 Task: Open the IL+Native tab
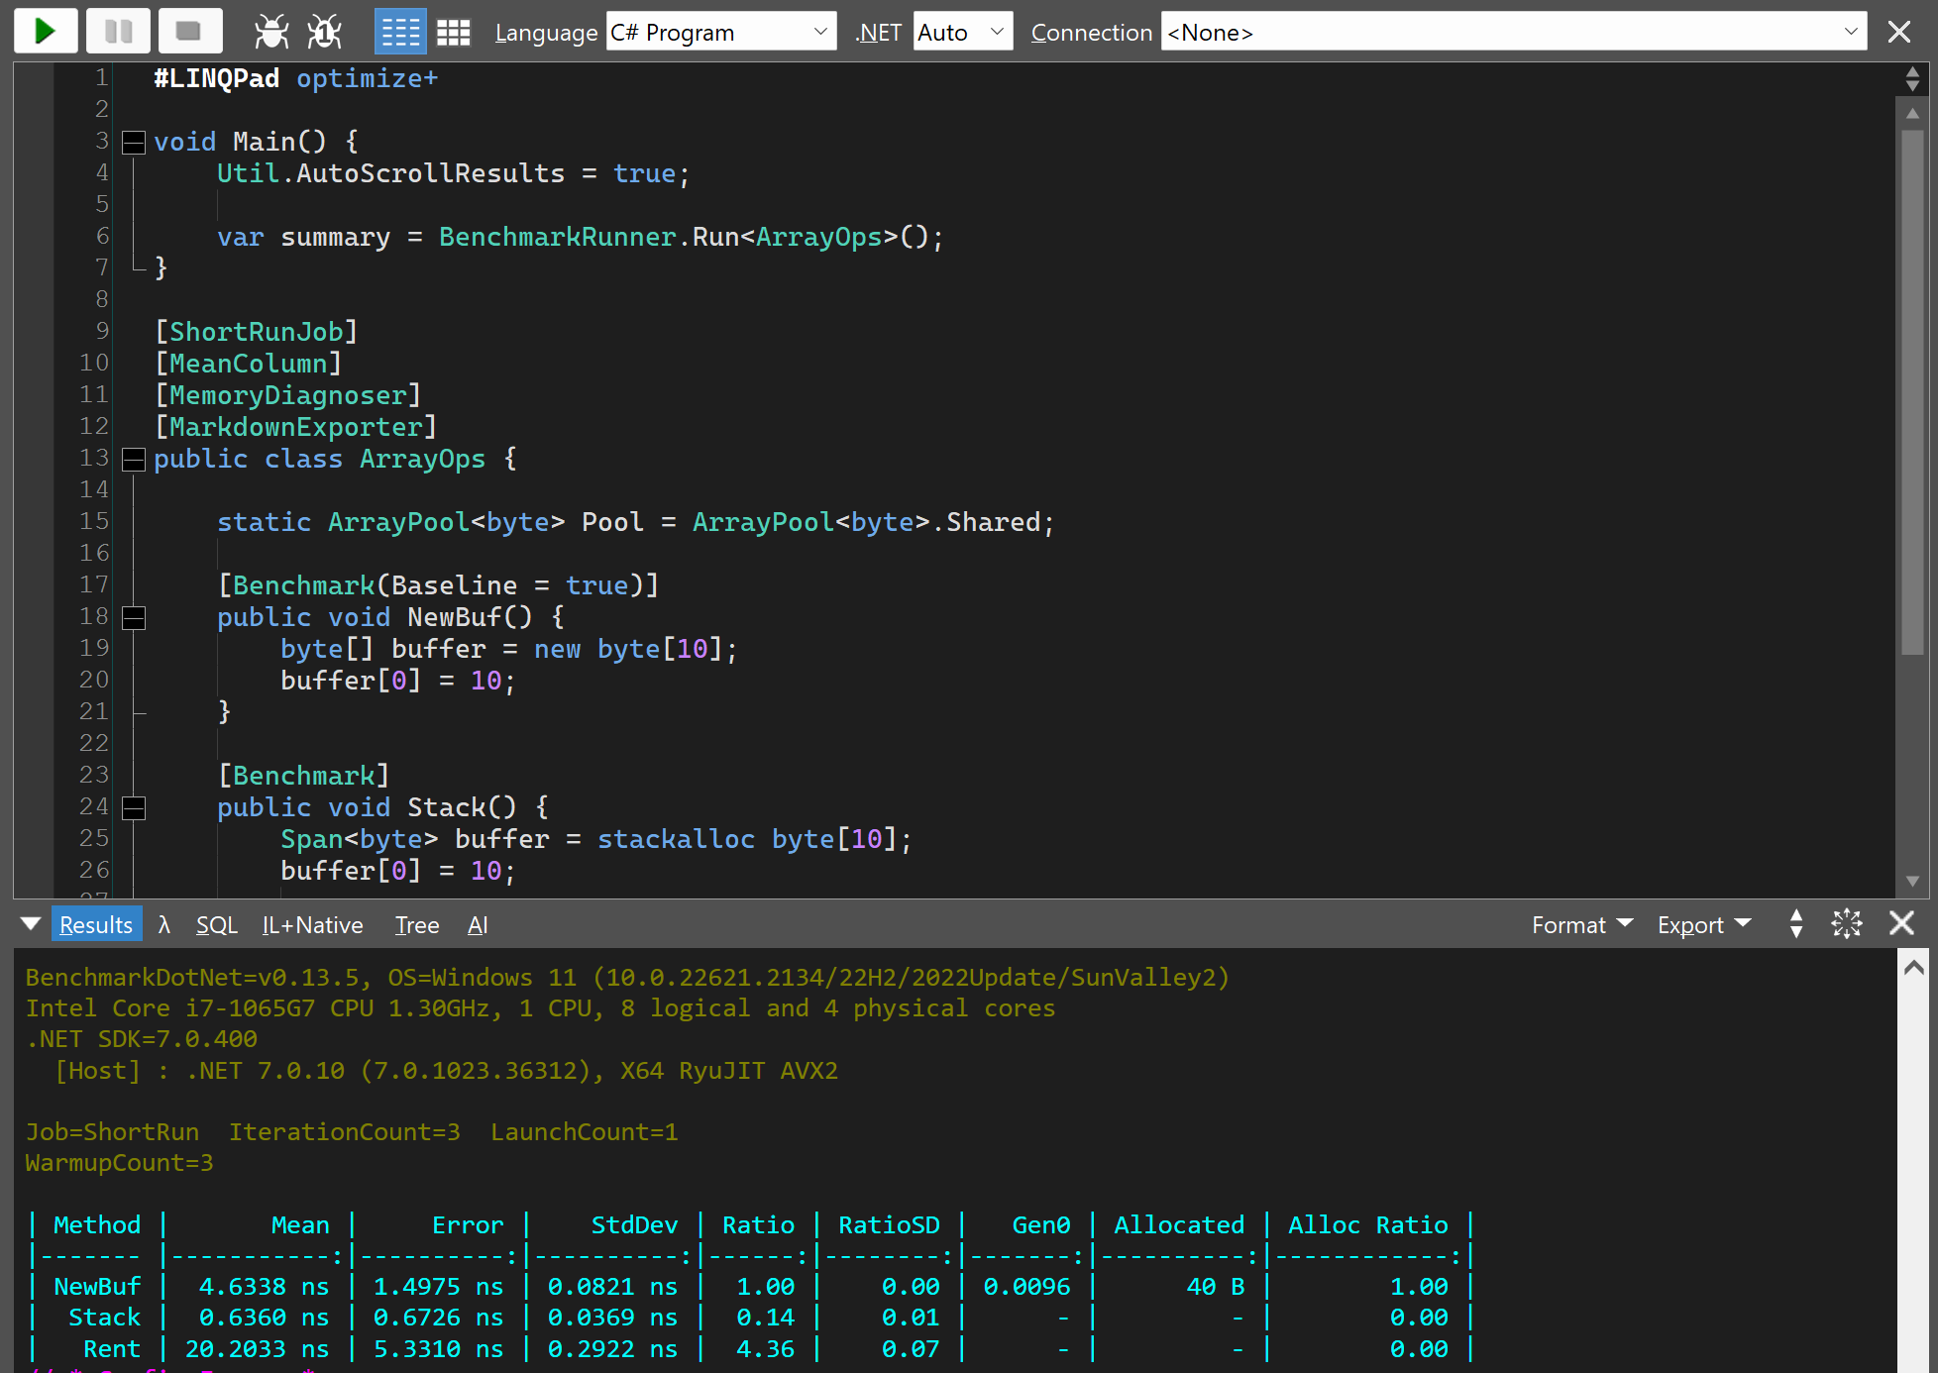tap(312, 925)
